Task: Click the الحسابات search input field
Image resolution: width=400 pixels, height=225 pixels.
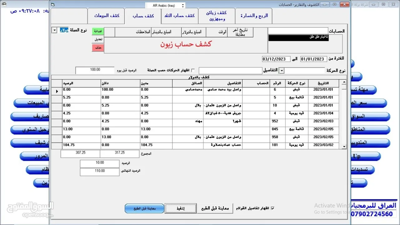Action: coord(298,31)
